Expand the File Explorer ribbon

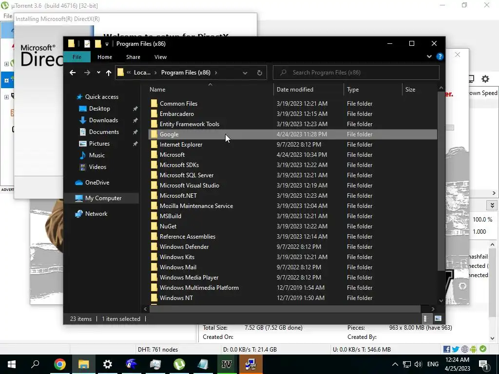[x=429, y=56]
